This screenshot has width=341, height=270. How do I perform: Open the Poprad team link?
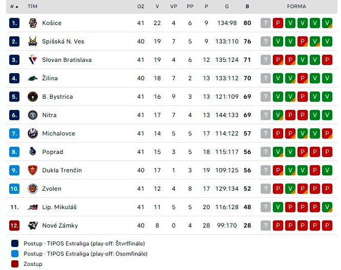(x=53, y=152)
